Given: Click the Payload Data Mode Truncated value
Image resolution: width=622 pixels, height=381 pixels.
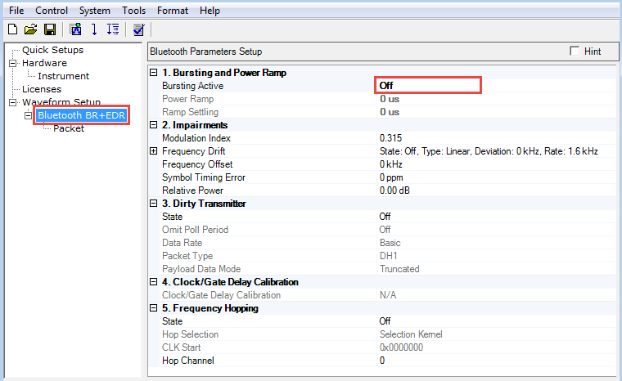Looking at the screenshot, I should (399, 269).
